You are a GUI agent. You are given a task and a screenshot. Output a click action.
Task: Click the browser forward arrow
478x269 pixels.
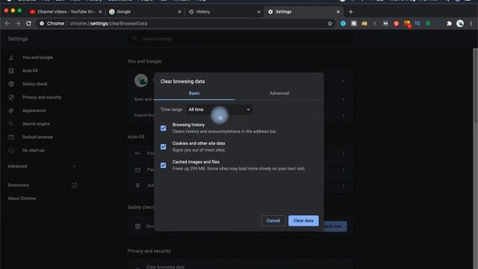18,23
